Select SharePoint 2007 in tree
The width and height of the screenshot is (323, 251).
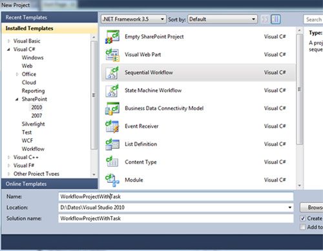pyautogui.click(x=37, y=116)
